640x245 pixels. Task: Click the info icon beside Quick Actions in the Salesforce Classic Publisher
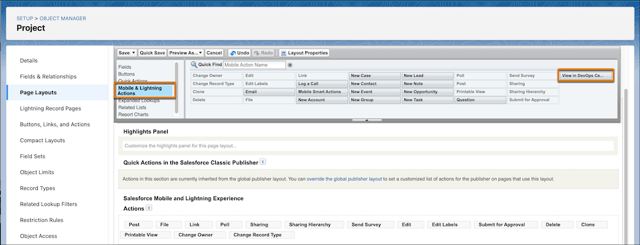[x=263, y=162]
